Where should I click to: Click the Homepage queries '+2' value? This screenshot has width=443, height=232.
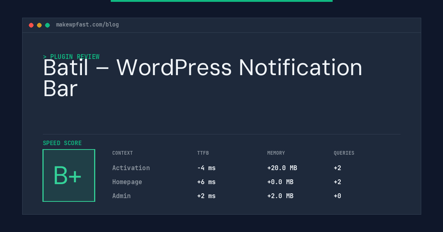click(x=337, y=182)
